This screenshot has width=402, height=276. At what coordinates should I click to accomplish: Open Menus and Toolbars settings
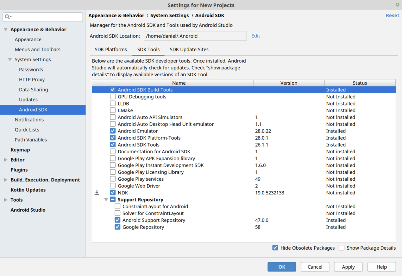[x=37, y=50]
